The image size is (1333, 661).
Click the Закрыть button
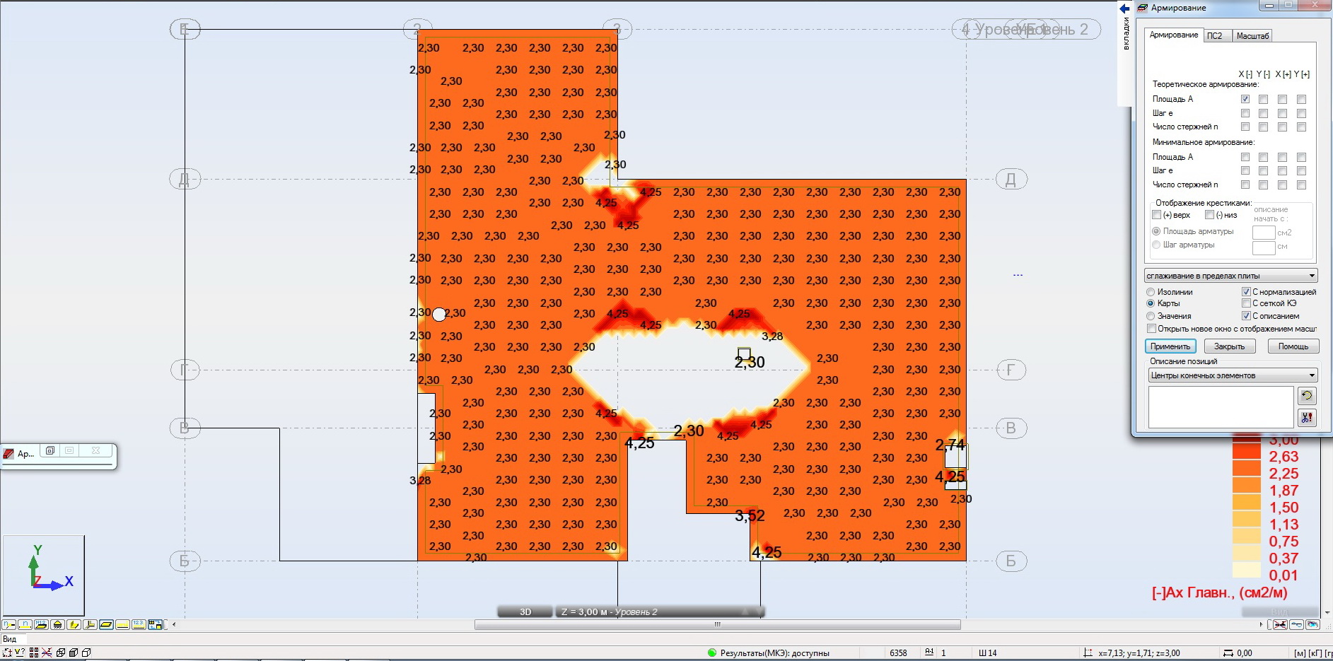[1229, 346]
